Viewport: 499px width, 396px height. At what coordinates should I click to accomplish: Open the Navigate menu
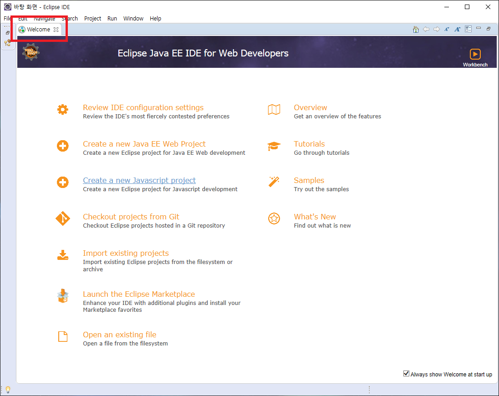coord(45,19)
